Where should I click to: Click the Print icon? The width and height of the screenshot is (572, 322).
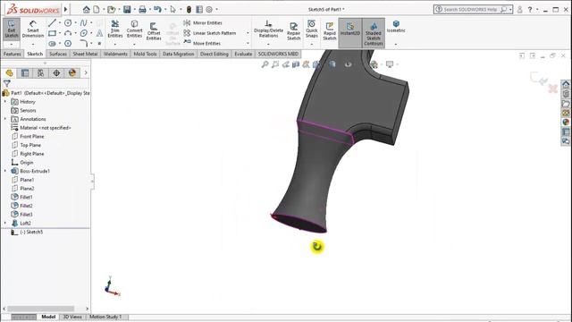[142, 10]
